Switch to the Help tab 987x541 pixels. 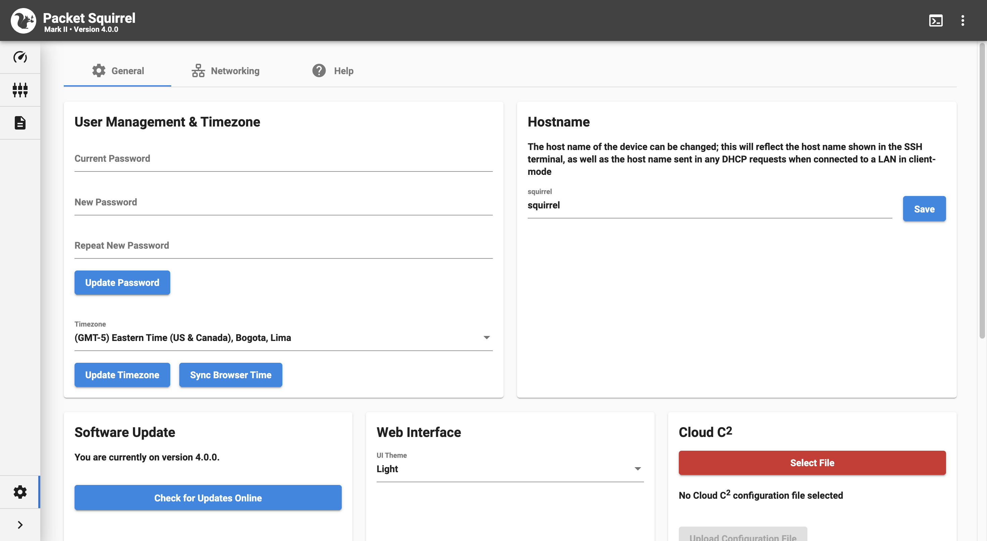[333, 71]
